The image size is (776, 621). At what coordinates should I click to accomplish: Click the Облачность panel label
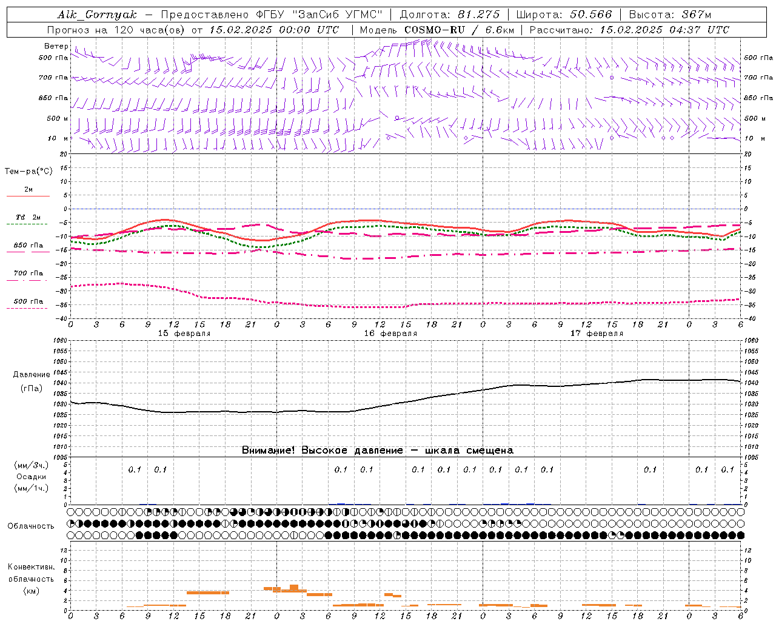pyautogui.click(x=31, y=526)
